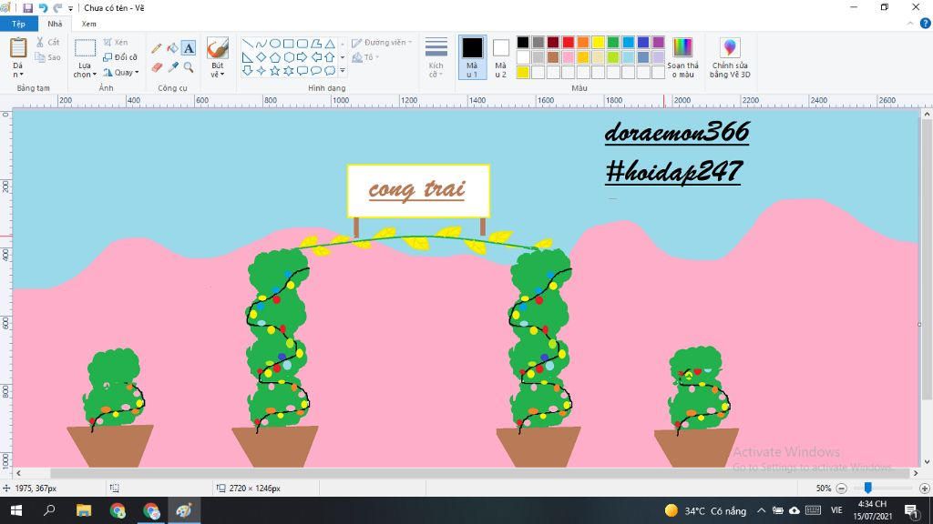
Task: Select Color 1 (Màu 1) box
Action: (473, 57)
